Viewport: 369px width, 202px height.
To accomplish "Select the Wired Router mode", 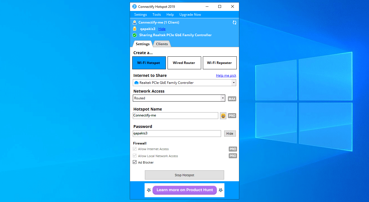I will [x=184, y=63].
